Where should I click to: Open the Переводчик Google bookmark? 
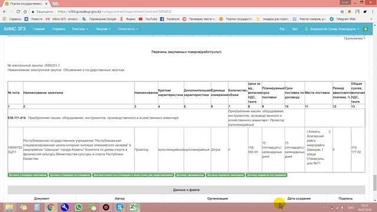pos(100,19)
